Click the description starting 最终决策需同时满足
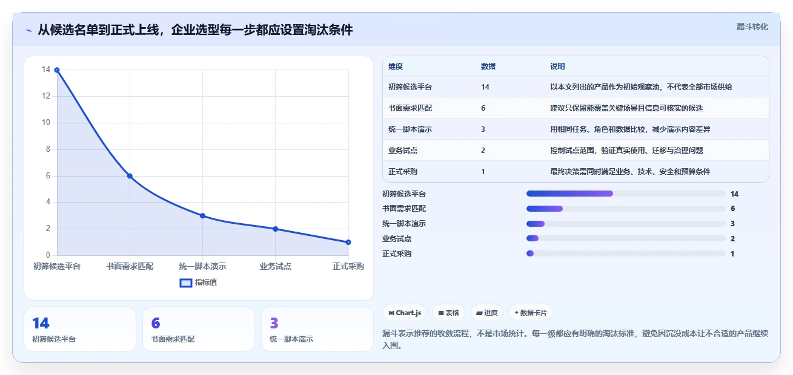 tap(630, 172)
